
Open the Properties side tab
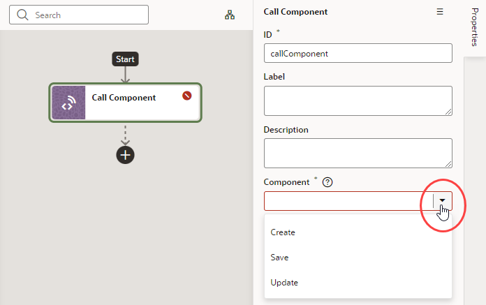475,27
